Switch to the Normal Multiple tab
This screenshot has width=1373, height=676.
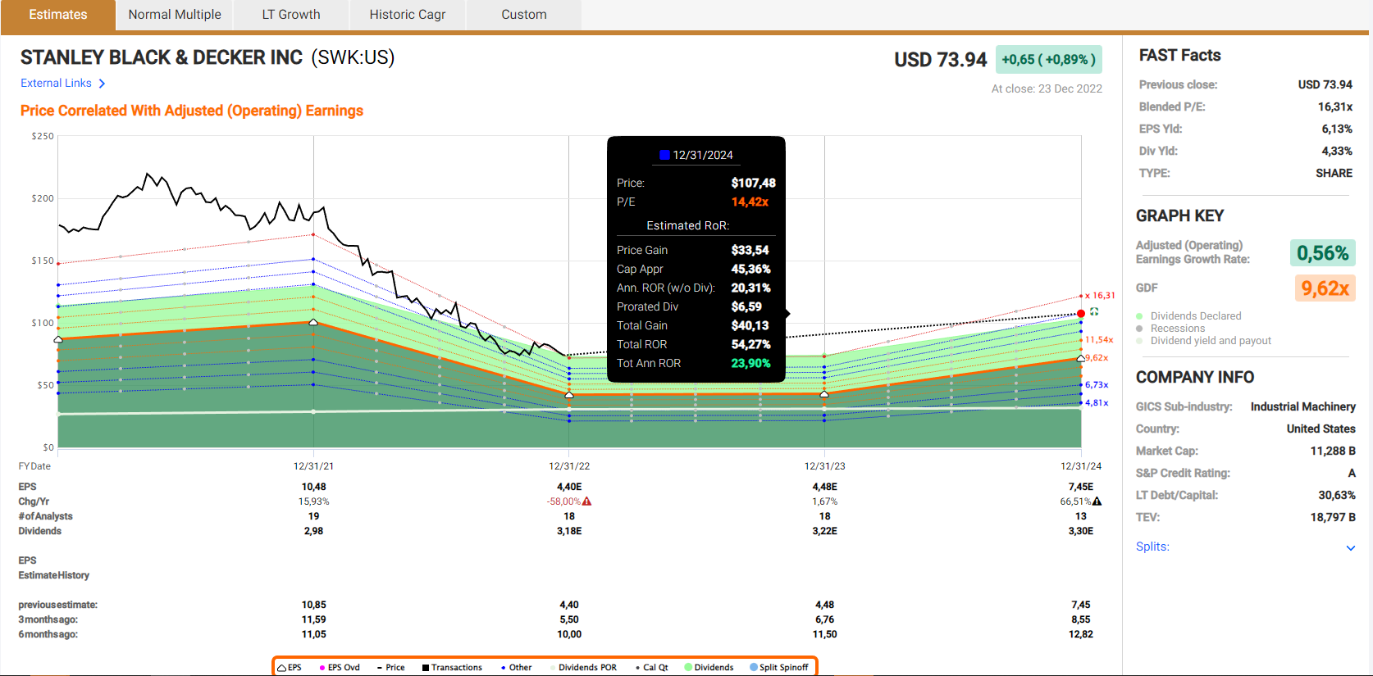coord(175,15)
